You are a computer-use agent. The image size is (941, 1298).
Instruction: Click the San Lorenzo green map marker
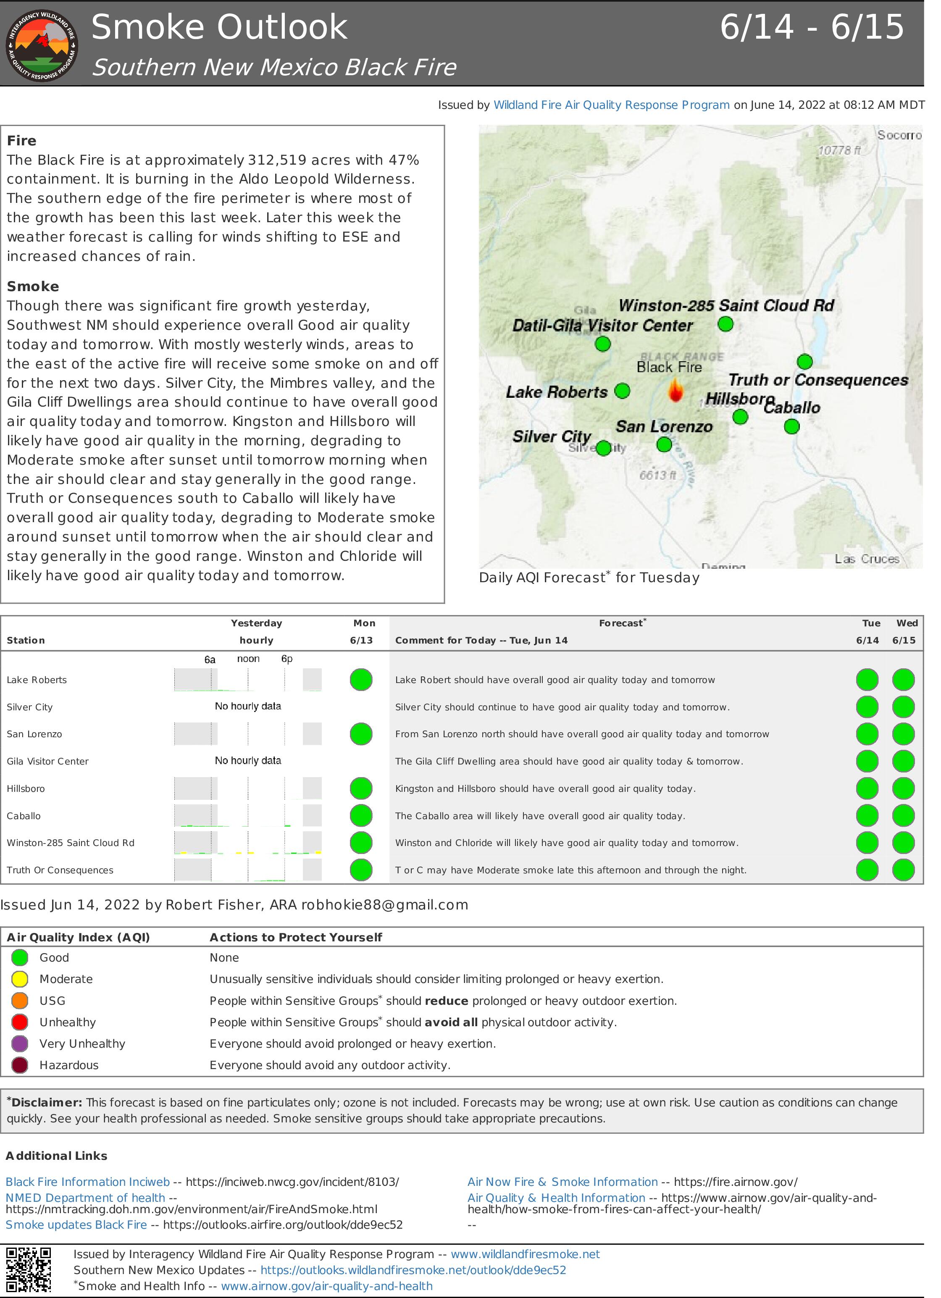[664, 444]
